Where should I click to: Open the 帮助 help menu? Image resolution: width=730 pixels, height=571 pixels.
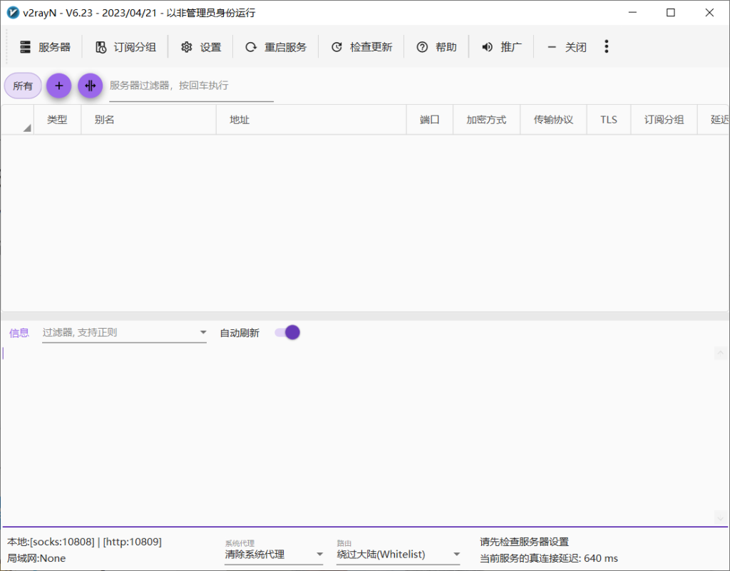click(x=437, y=46)
